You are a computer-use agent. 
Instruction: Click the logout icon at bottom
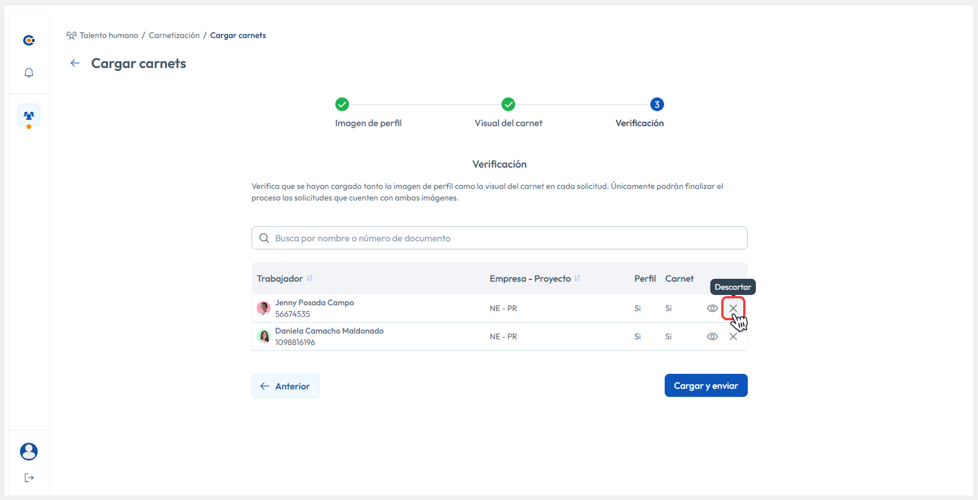tap(29, 478)
